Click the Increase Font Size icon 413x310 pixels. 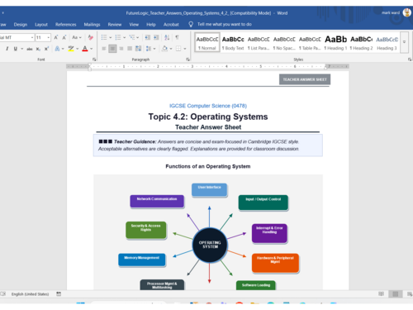click(56, 37)
